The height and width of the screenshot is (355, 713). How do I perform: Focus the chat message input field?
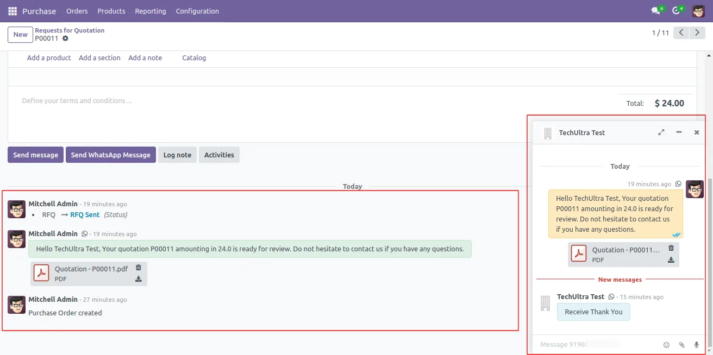[x=598, y=345]
